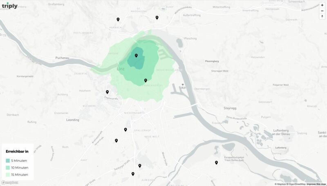Open the © OpenStreetMap attribution link
This screenshot has height=186, width=327.
coord(296,184)
